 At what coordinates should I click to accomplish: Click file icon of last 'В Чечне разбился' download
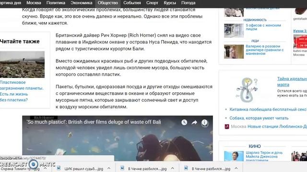coord(186,168)
